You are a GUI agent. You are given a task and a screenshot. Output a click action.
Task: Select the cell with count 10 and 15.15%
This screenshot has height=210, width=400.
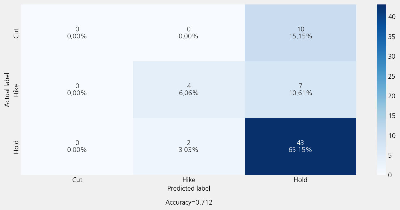pyautogui.click(x=300, y=33)
